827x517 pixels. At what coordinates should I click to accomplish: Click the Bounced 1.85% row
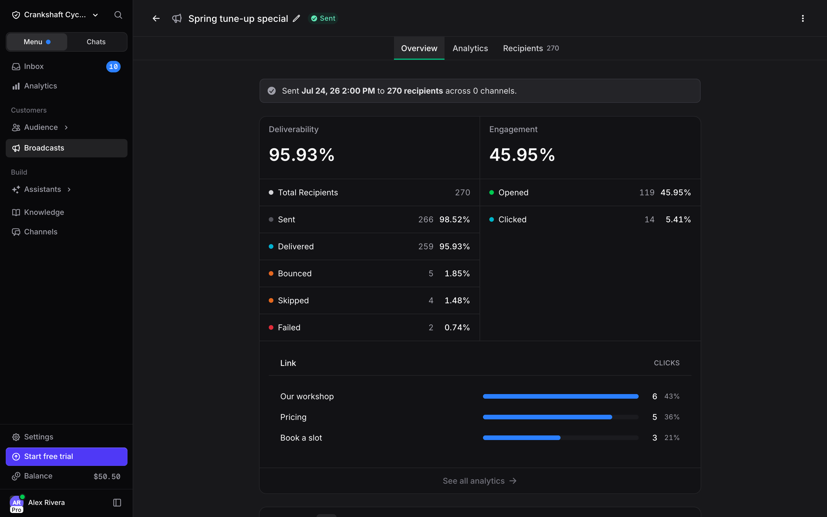pos(369,273)
